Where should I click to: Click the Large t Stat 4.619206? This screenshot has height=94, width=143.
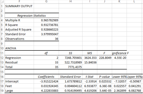(x=90, y=91)
